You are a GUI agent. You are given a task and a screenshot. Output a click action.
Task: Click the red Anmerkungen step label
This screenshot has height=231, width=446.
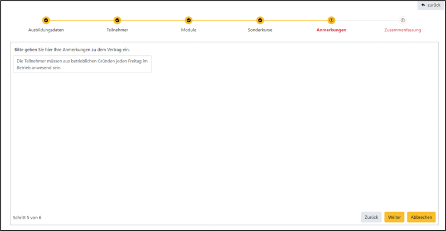point(331,30)
